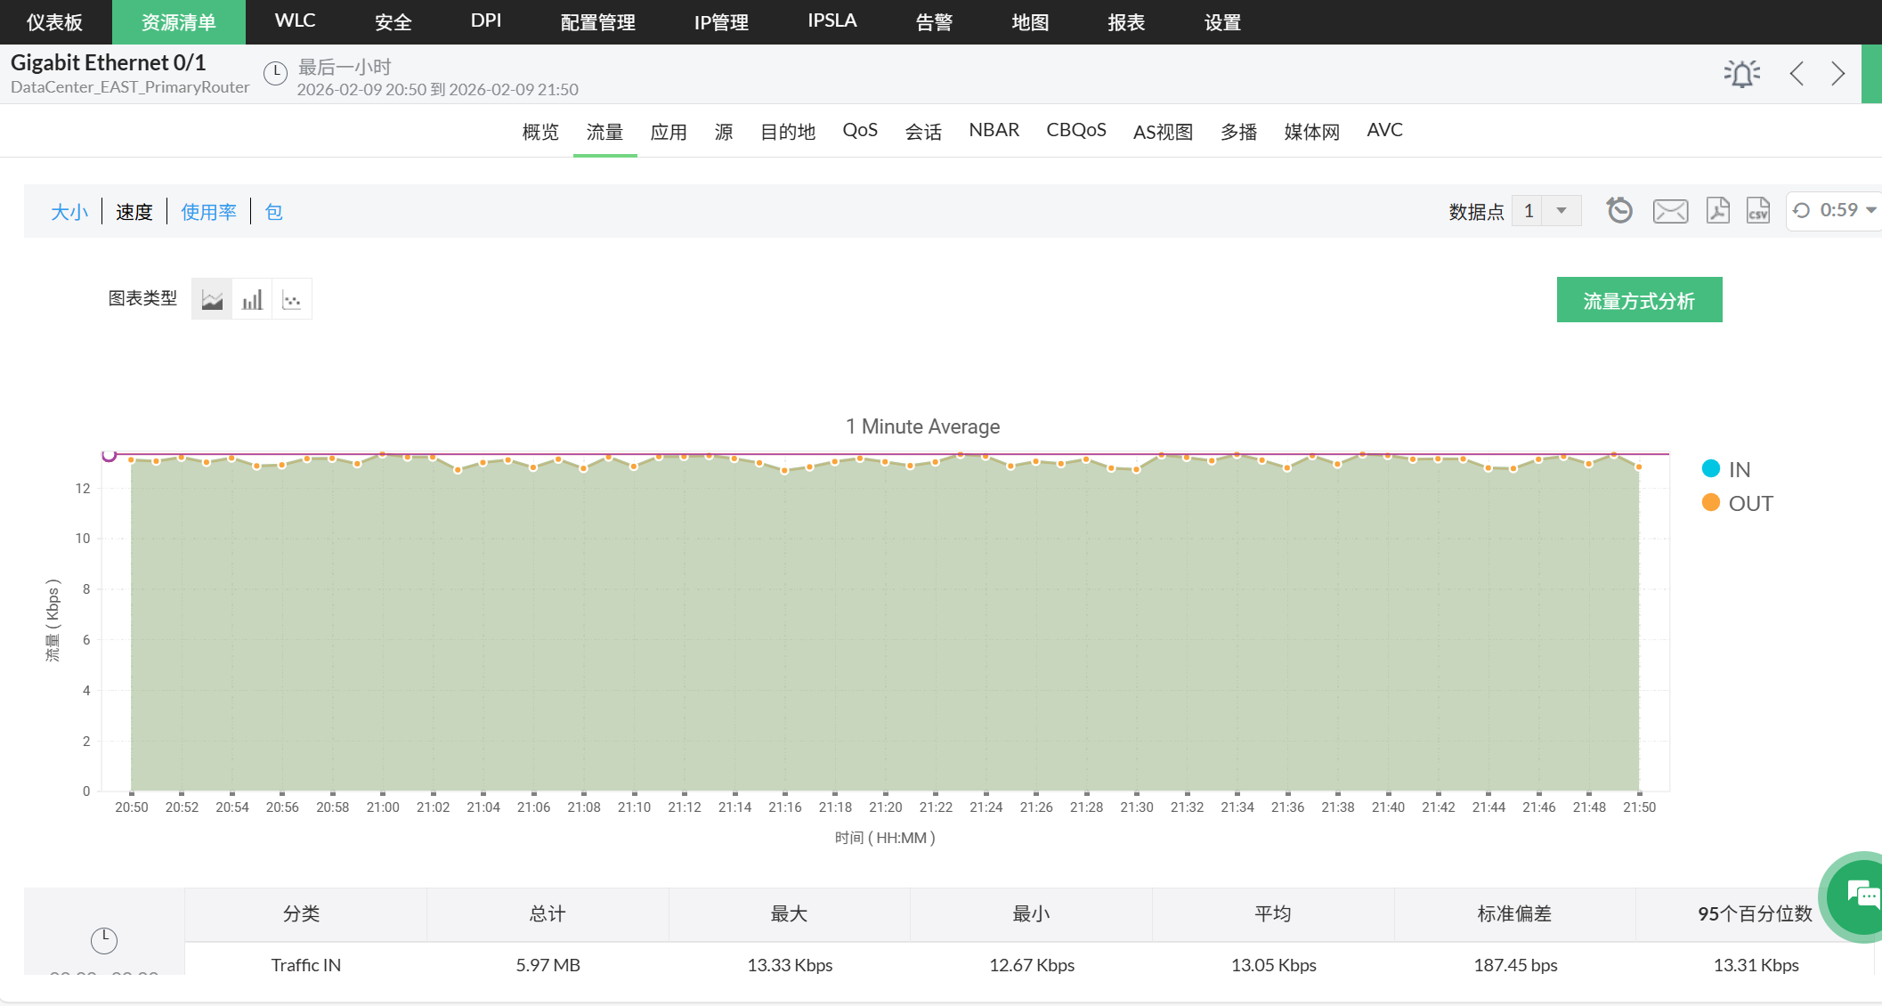Switch to the NBAR tab
This screenshot has height=1006, width=1882.
(x=994, y=130)
